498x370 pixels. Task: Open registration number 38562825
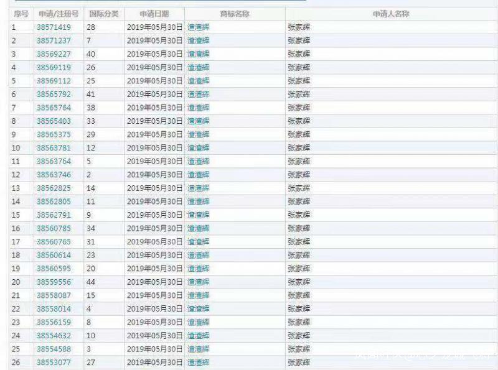click(54, 188)
